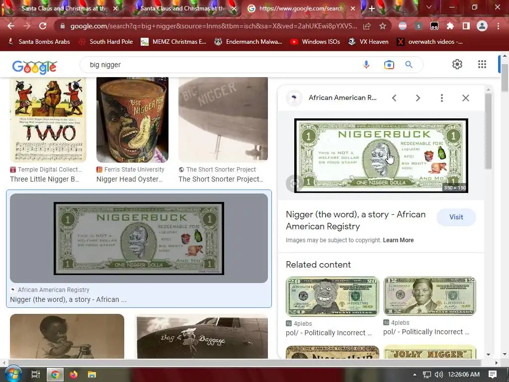The width and height of the screenshot is (509, 382).
Task: View site info via the lock icon
Action: point(63,26)
